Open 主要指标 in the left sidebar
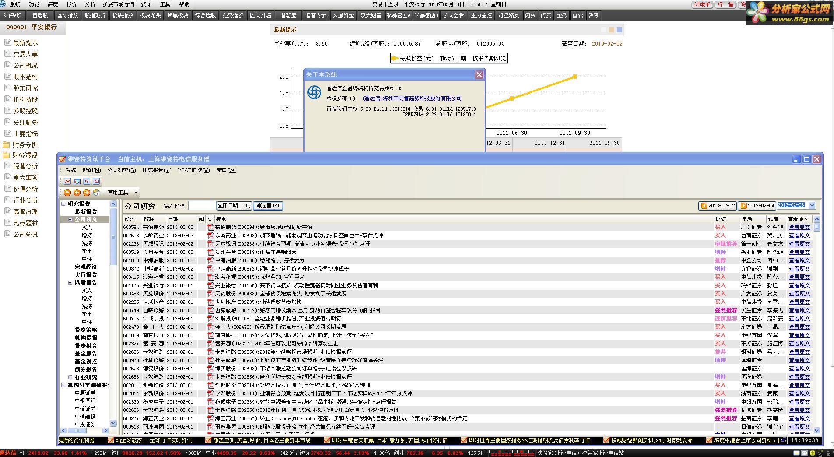This screenshot has width=834, height=457. pos(25,134)
